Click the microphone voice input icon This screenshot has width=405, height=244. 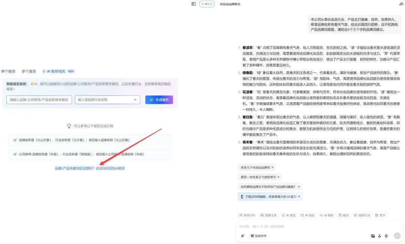(386, 236)
